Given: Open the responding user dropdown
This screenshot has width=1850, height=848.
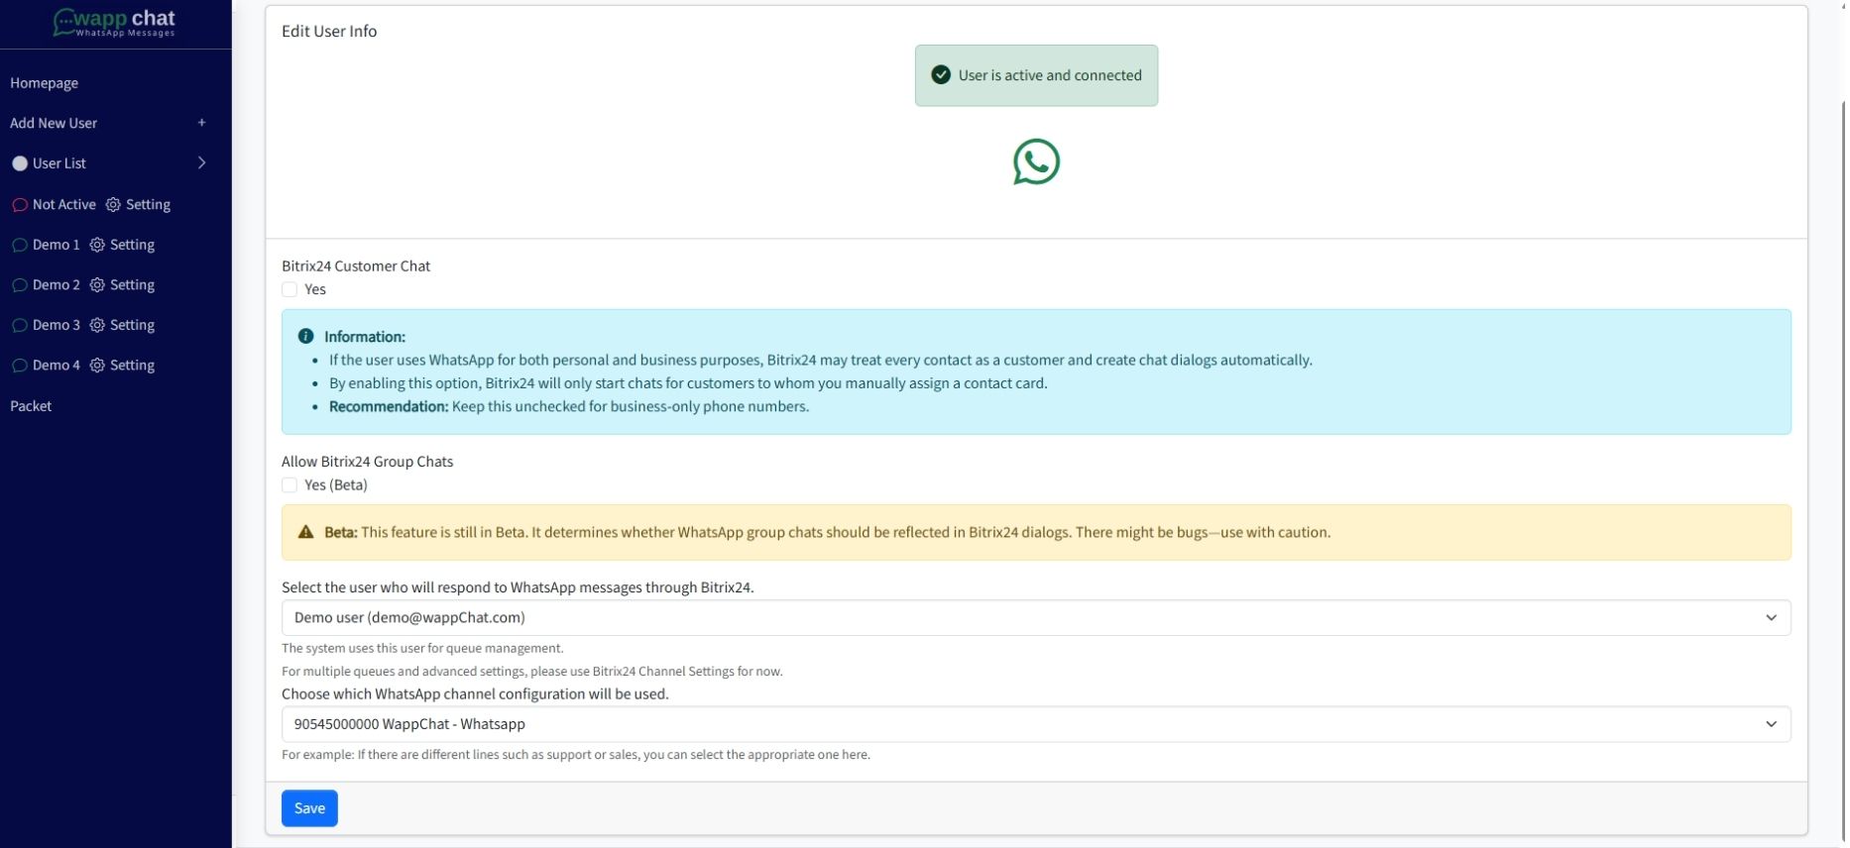Looking at the screenshot, I should click(x=1036, y=618).
